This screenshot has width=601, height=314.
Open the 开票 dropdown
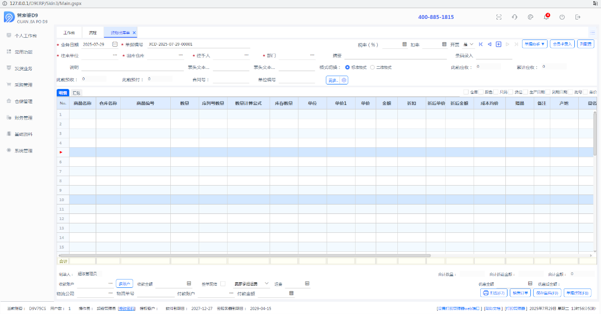point(469,44)
